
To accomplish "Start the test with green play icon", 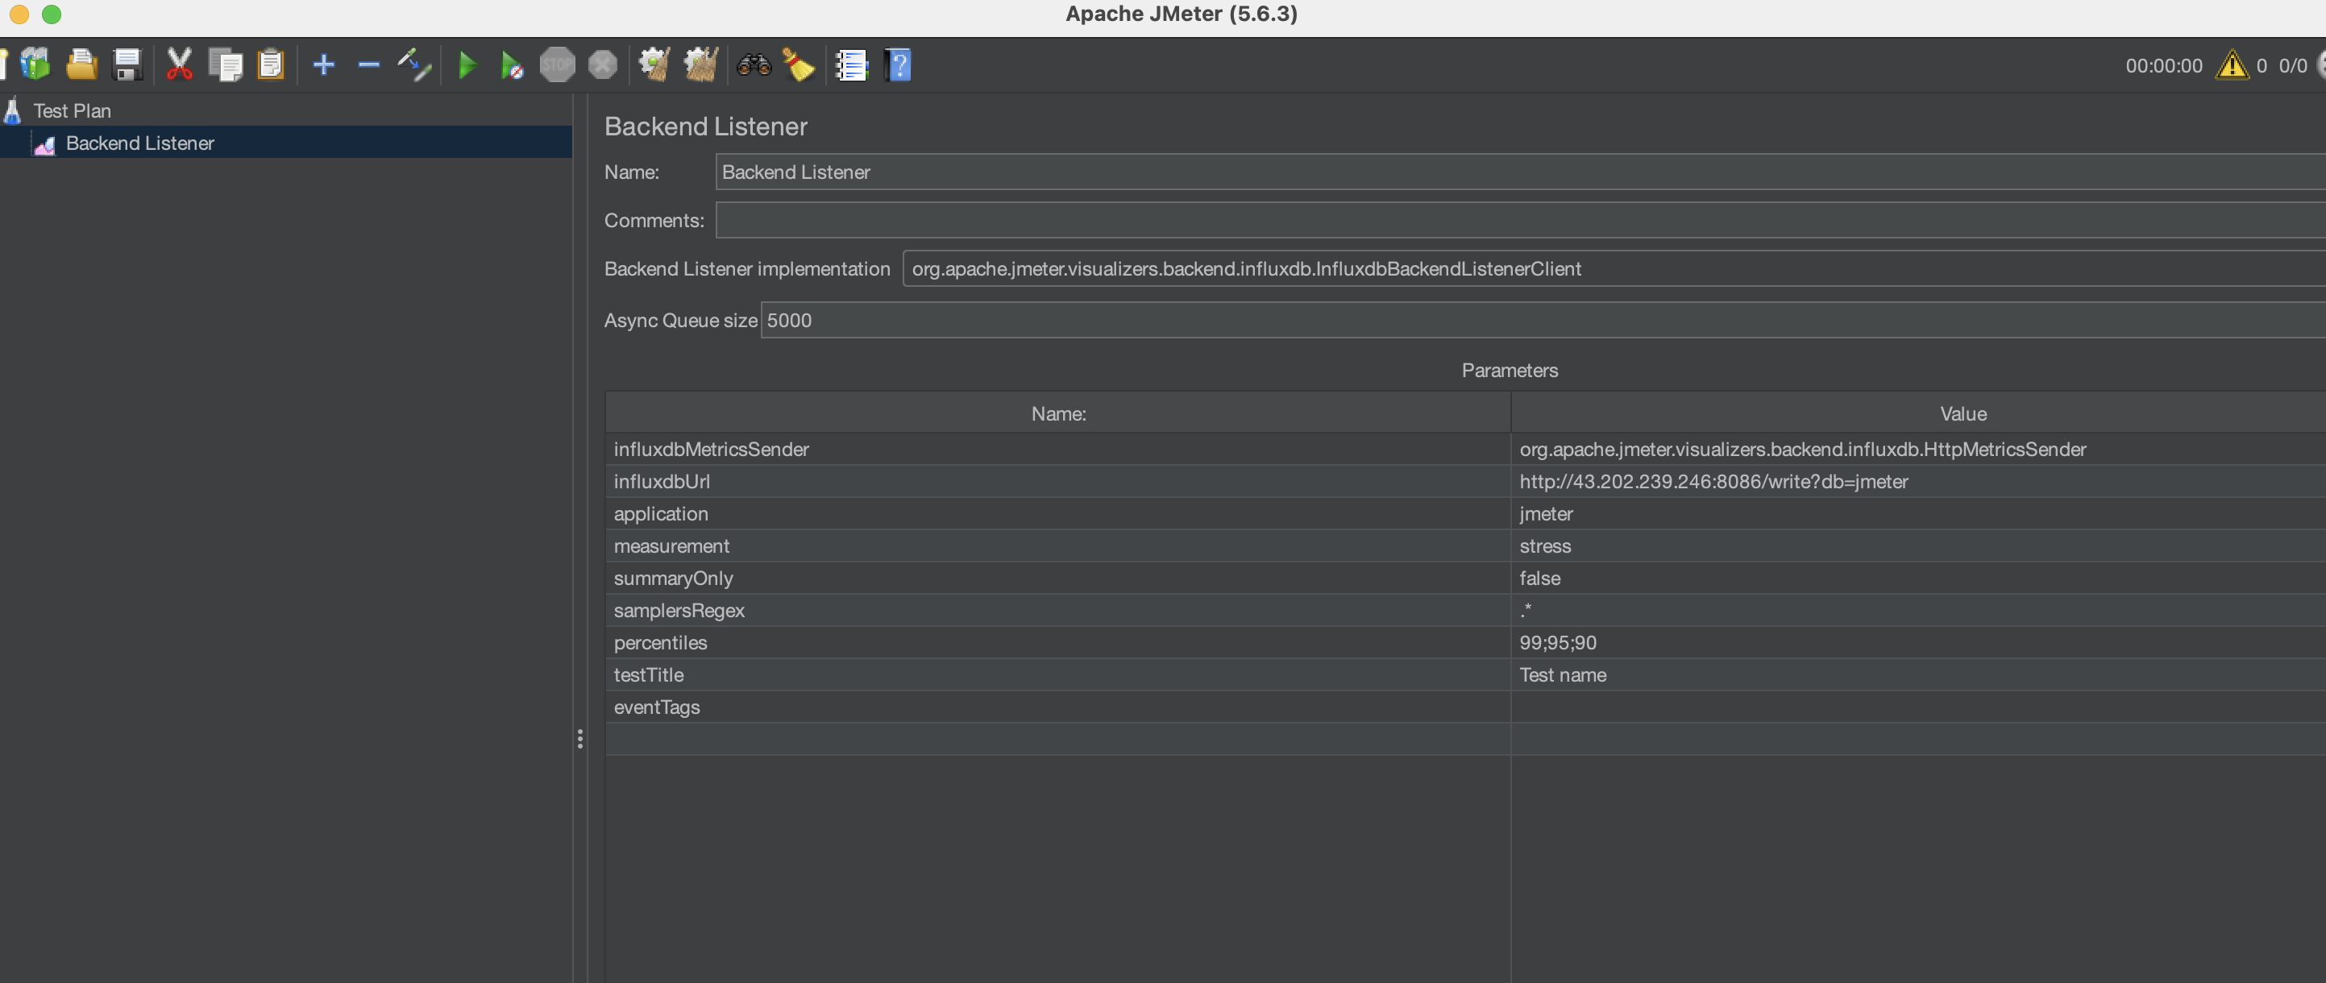I will 467,65.
